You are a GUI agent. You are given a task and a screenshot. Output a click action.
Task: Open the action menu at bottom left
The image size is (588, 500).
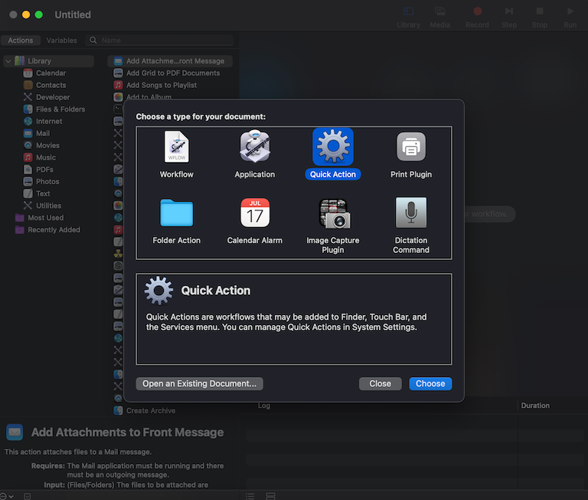click(7, 496)
